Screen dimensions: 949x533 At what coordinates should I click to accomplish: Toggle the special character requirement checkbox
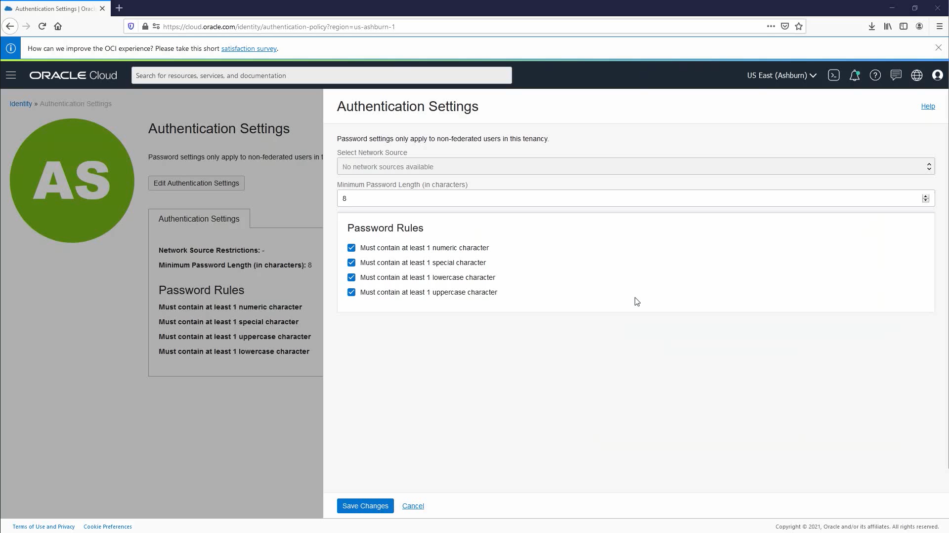[351, 263]
